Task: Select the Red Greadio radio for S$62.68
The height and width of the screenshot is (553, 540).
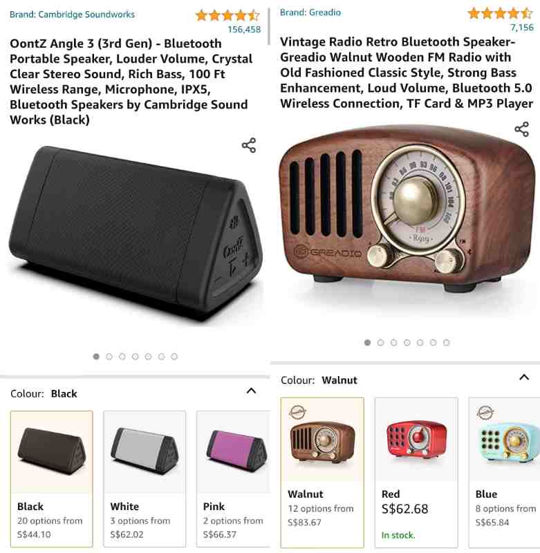Action: click(416, 473)
